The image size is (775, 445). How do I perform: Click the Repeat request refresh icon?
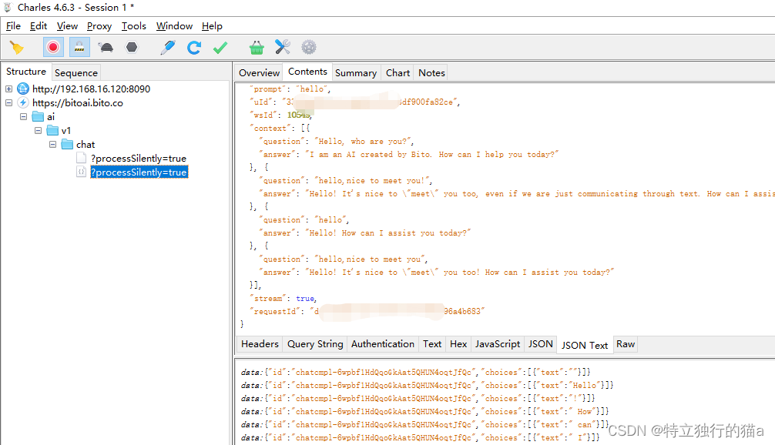(x=194, y=48)
